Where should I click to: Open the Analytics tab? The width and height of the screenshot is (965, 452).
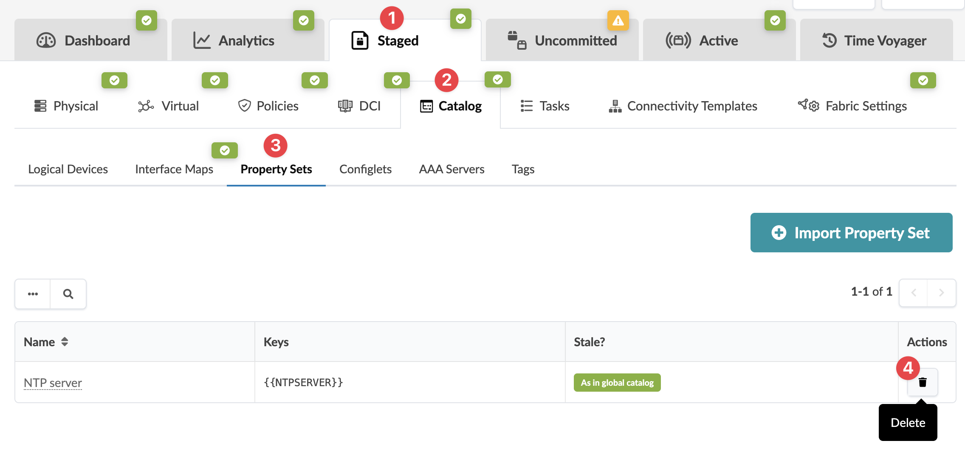(234, 41)
